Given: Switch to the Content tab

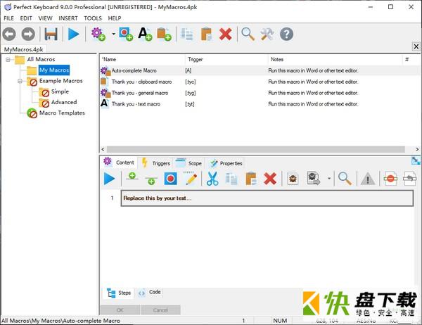Looking at the screenshot, I should point(119,162).
